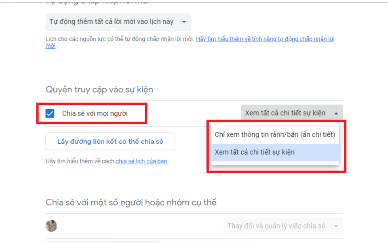The image size is (388, 243).
Task: Click the user avatar in the sharing list
Action: coord(51,226)
